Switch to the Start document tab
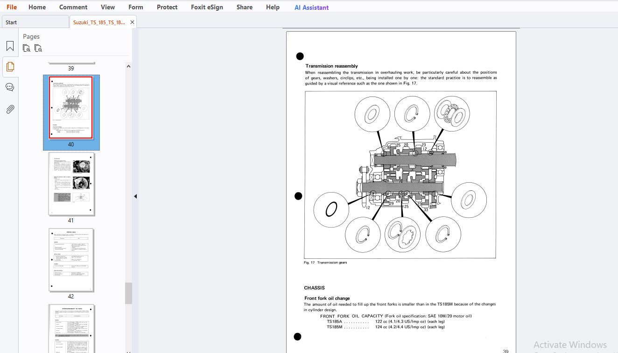The width and height of the screenshot is (618, 353). 35,22
